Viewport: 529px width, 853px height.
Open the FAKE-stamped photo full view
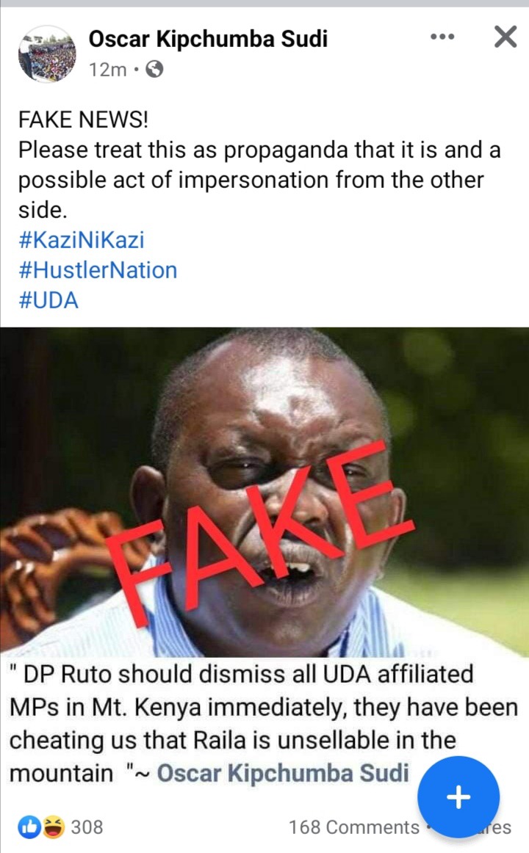coord(264,492)
